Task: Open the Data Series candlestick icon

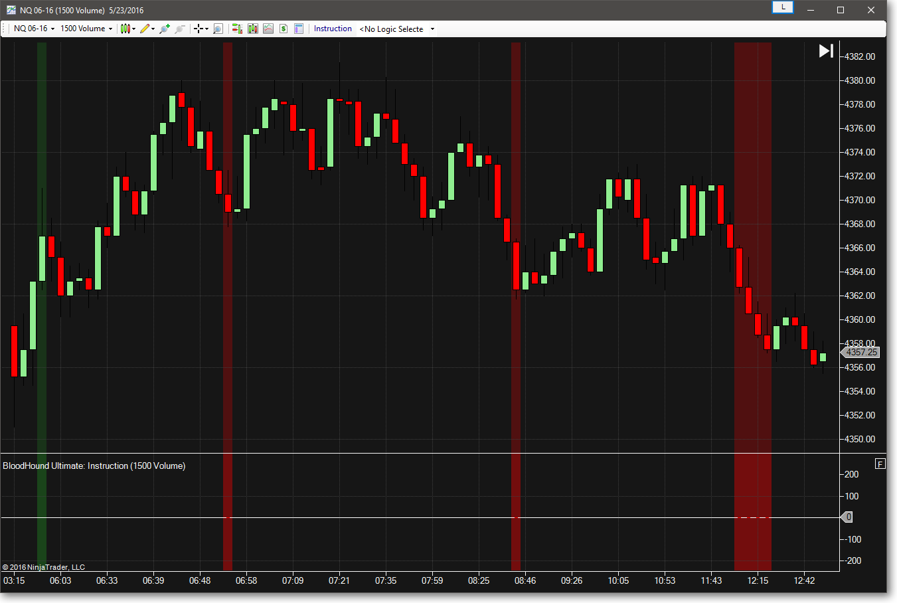Action: (253, 29)
